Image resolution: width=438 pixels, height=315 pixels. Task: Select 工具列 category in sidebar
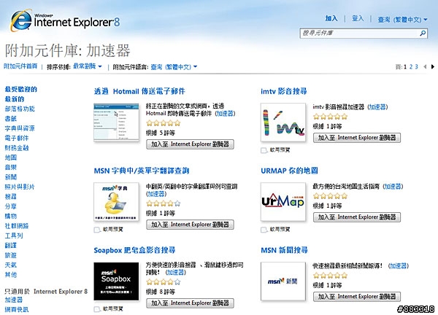(x=14, y=236)
